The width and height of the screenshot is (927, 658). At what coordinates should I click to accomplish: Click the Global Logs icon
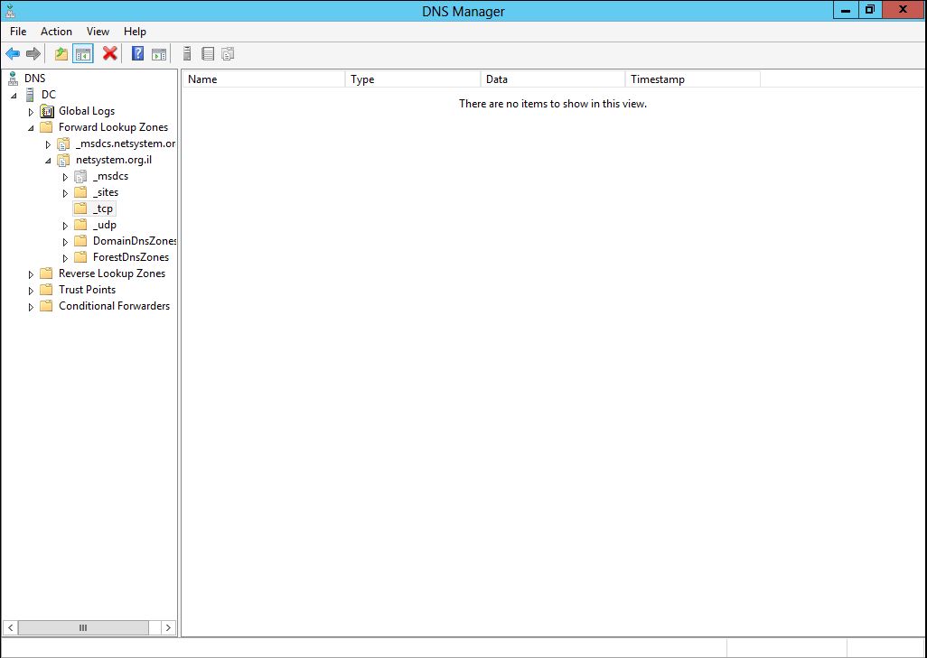(47, 111)
